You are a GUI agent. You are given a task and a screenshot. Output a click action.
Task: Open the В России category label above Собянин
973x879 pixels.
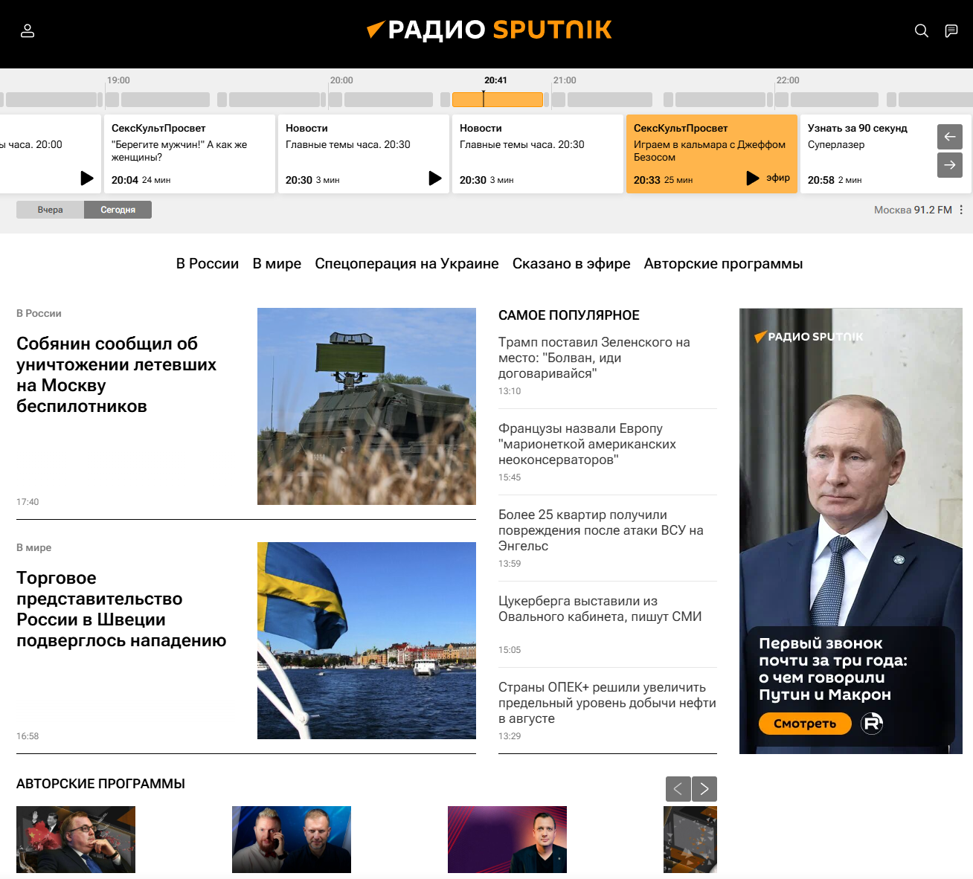tap(39, 313)
